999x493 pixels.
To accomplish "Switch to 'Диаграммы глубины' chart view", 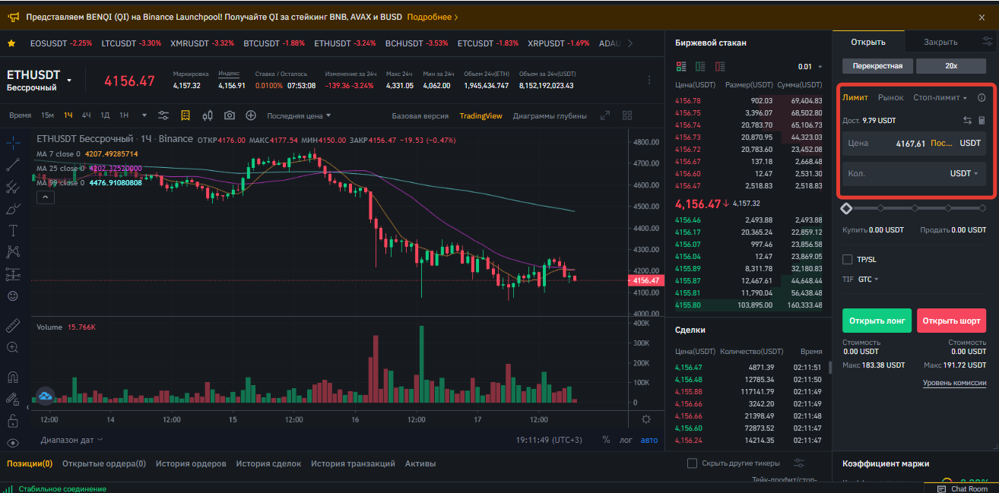I will [x=550, y=116].
